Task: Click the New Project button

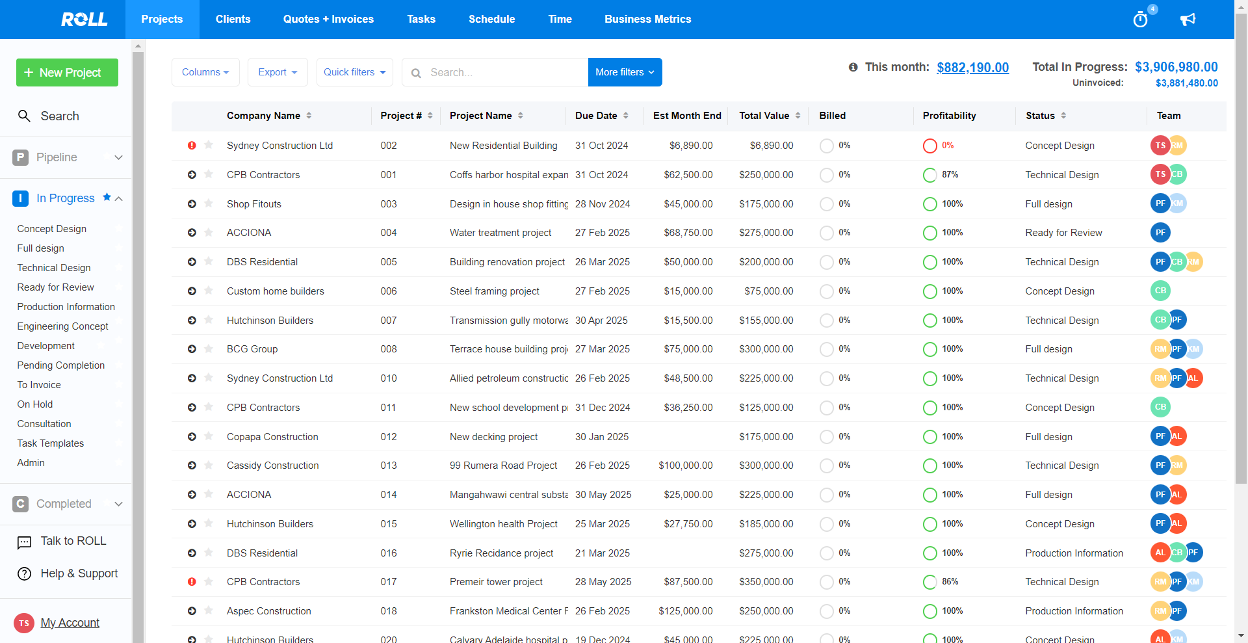Action: 67,72
